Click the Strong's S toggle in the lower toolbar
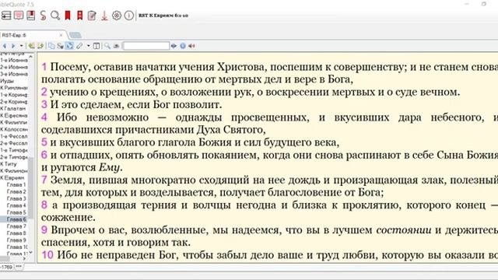 (60, 46)
